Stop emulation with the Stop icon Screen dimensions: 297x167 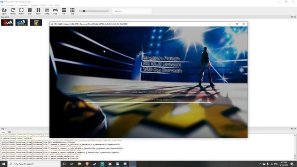point(30,11)
